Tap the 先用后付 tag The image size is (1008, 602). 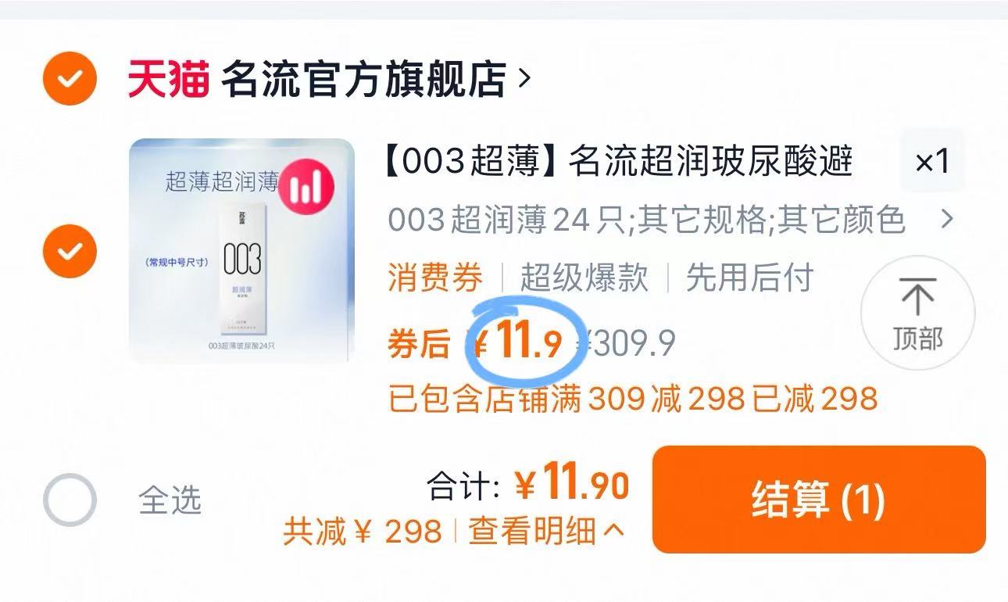[x=749, y=278]
